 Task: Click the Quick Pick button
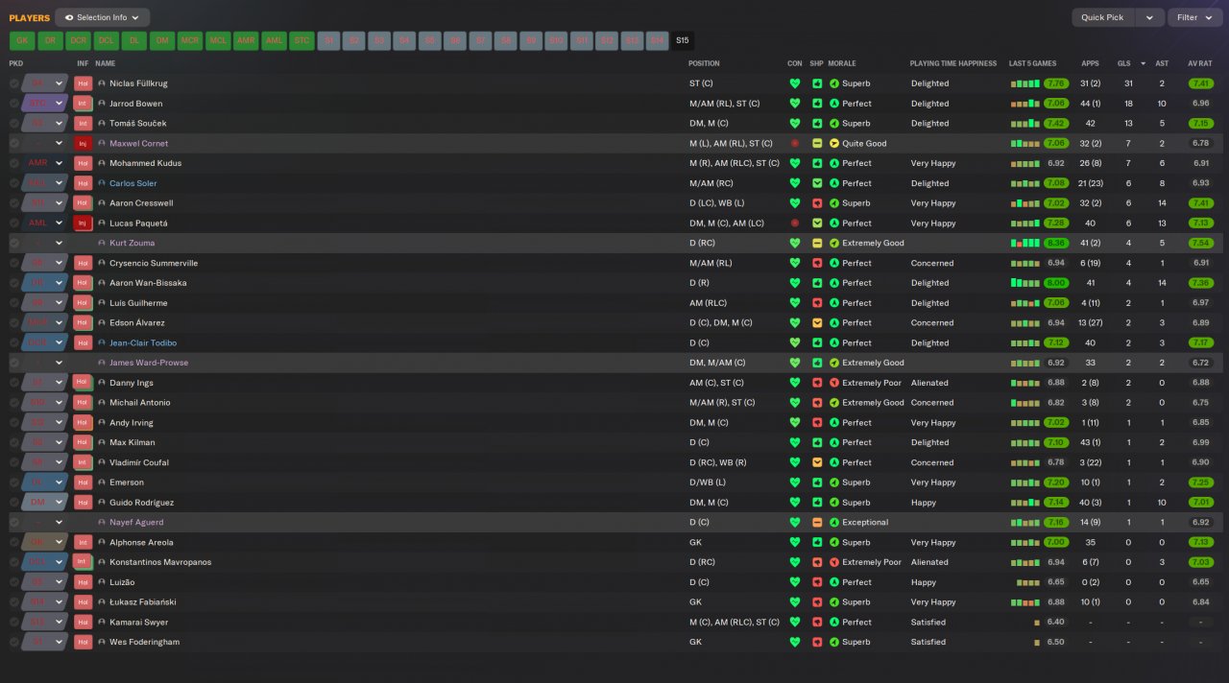coord(1102,17)
